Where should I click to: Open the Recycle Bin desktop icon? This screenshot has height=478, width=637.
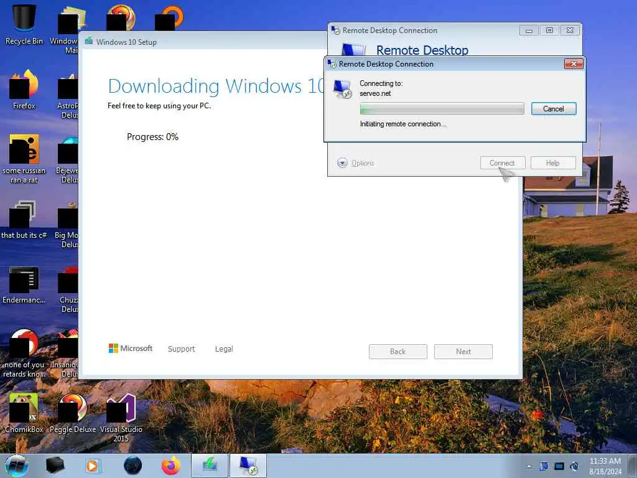(24, 24)
